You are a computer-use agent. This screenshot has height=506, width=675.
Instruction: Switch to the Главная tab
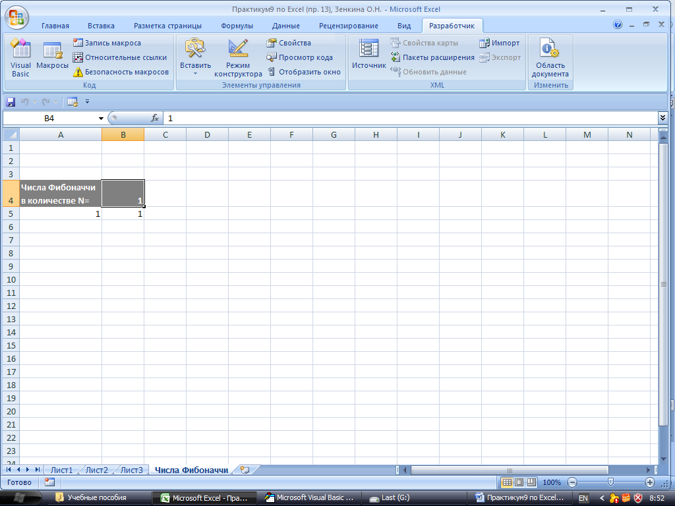(x=55, y=26)
